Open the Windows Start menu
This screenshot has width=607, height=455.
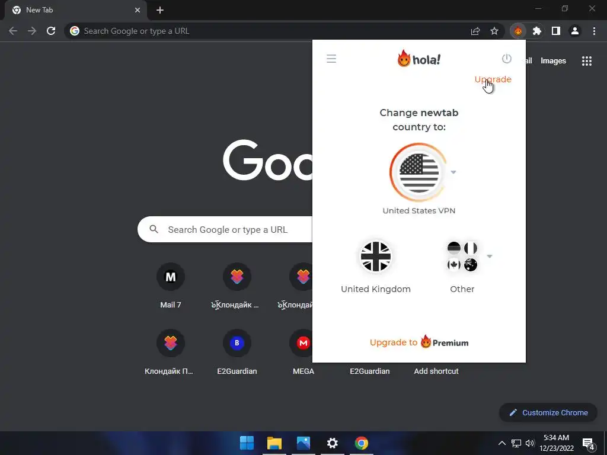(x=247, y=443)
